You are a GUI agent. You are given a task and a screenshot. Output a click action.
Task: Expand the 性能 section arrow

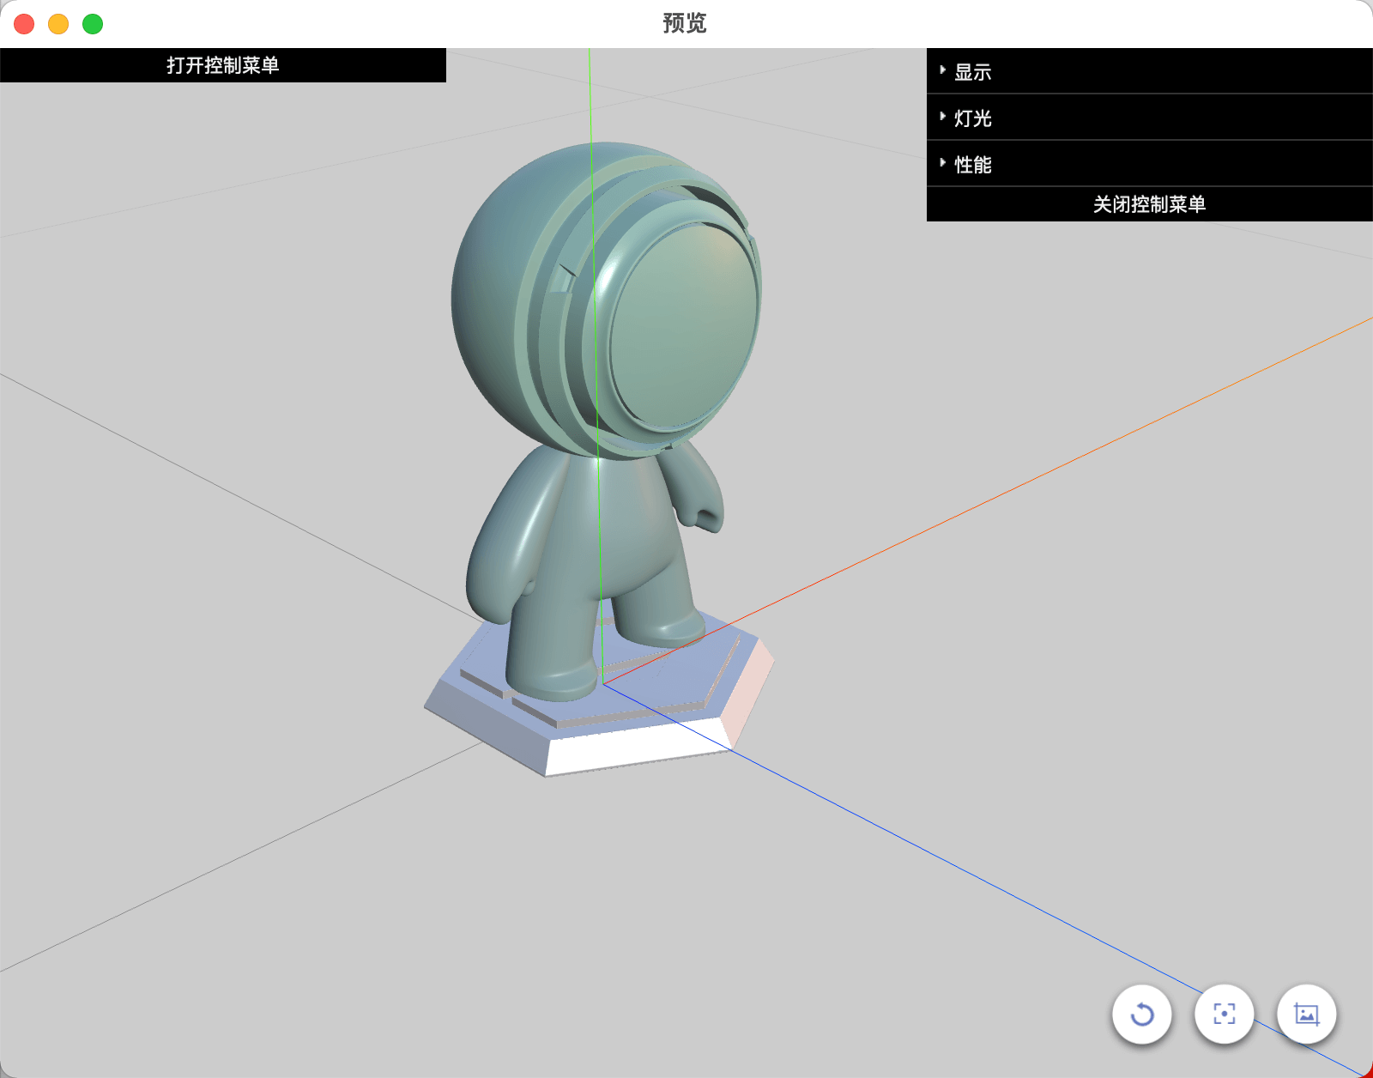tap(942, 163)
